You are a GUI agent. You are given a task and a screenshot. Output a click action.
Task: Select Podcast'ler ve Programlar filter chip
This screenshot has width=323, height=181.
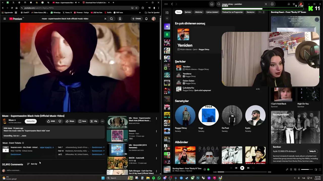coord(232,12)
